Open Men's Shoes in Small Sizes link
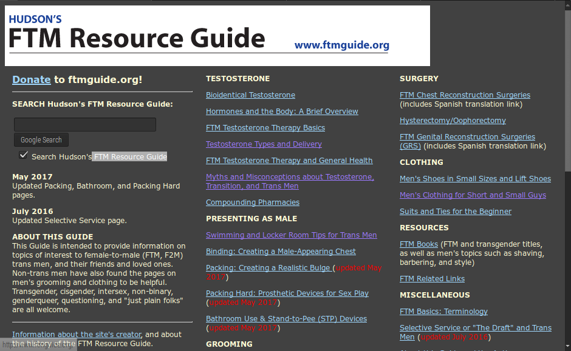 click(475, 178)
